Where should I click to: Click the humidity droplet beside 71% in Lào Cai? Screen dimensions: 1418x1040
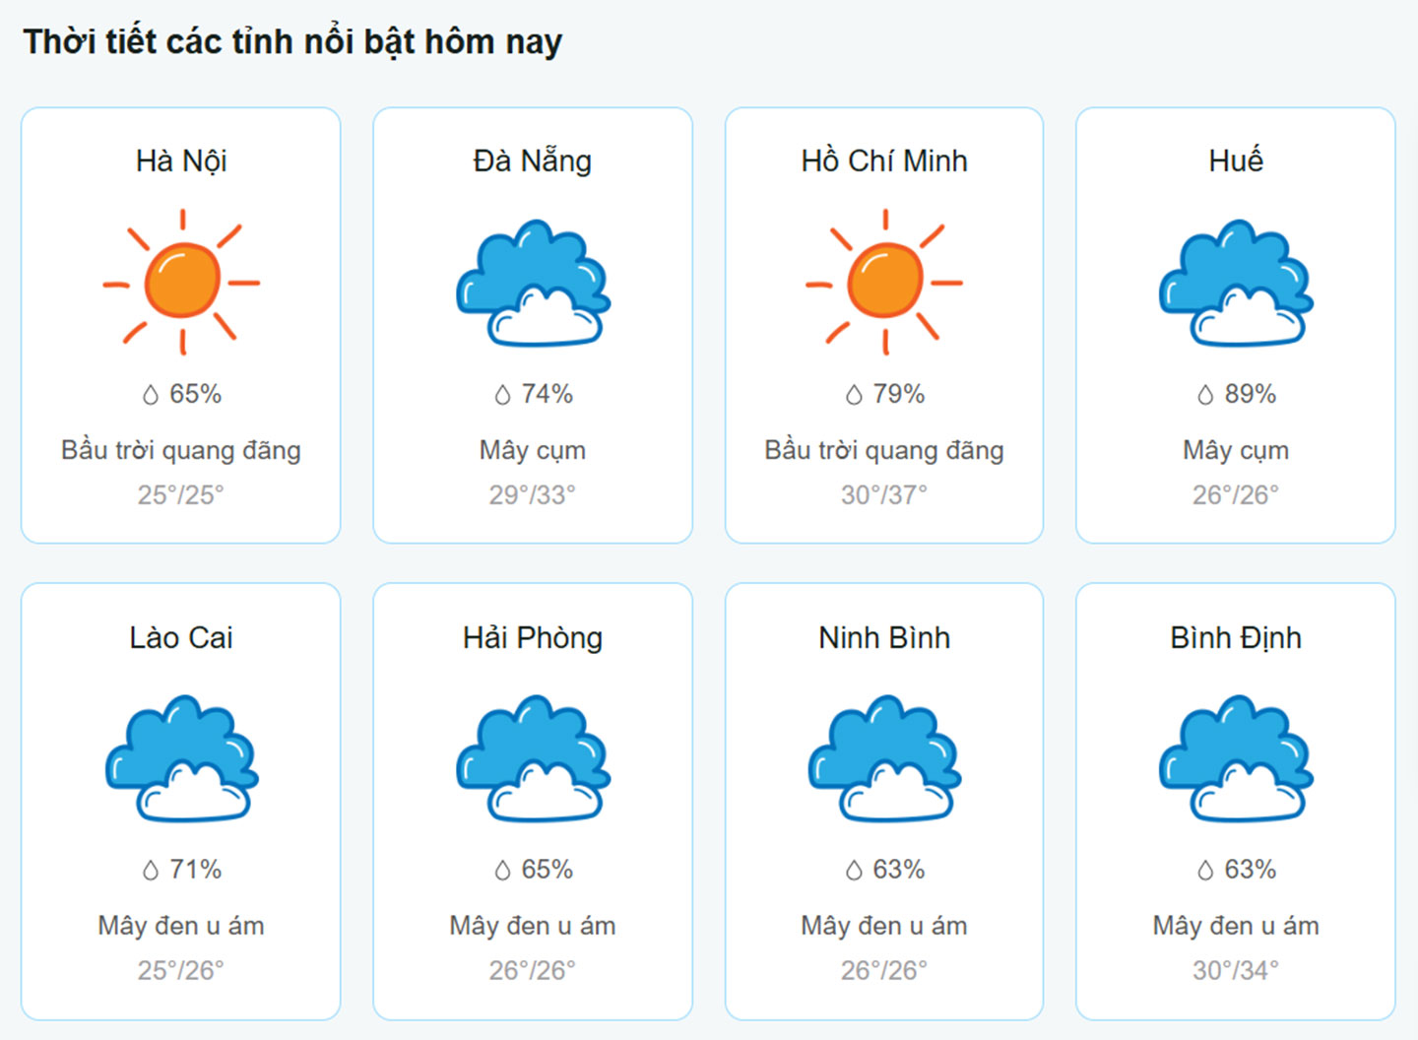[x=151, y=871]
